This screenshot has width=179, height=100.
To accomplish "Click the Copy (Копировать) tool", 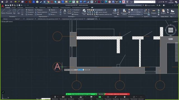I will (x=30, y=12).
